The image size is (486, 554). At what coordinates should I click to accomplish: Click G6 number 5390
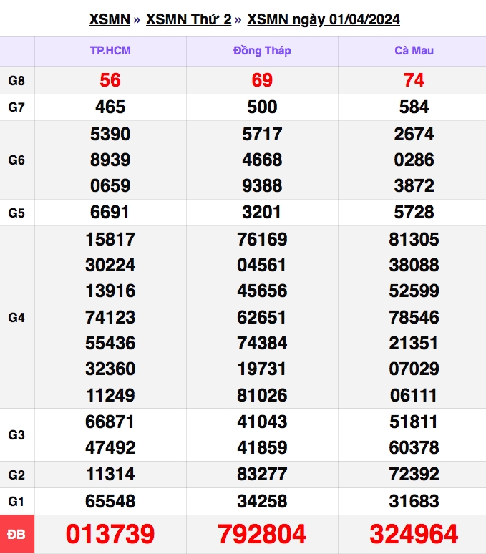(x=110, y=135)
